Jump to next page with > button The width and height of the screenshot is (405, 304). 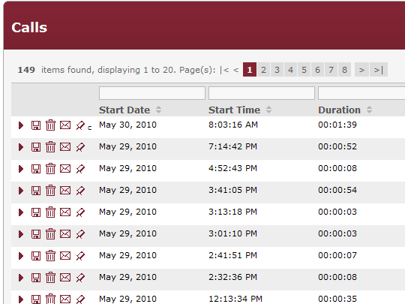[361, 70]
